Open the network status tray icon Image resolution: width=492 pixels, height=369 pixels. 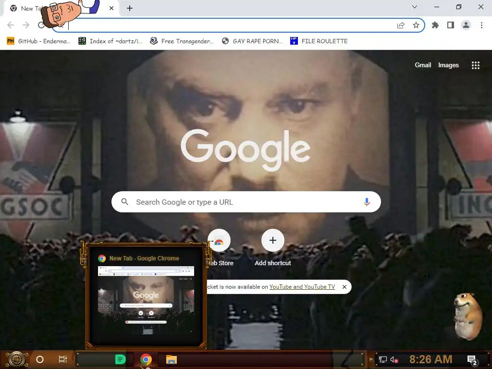[383, 359]
